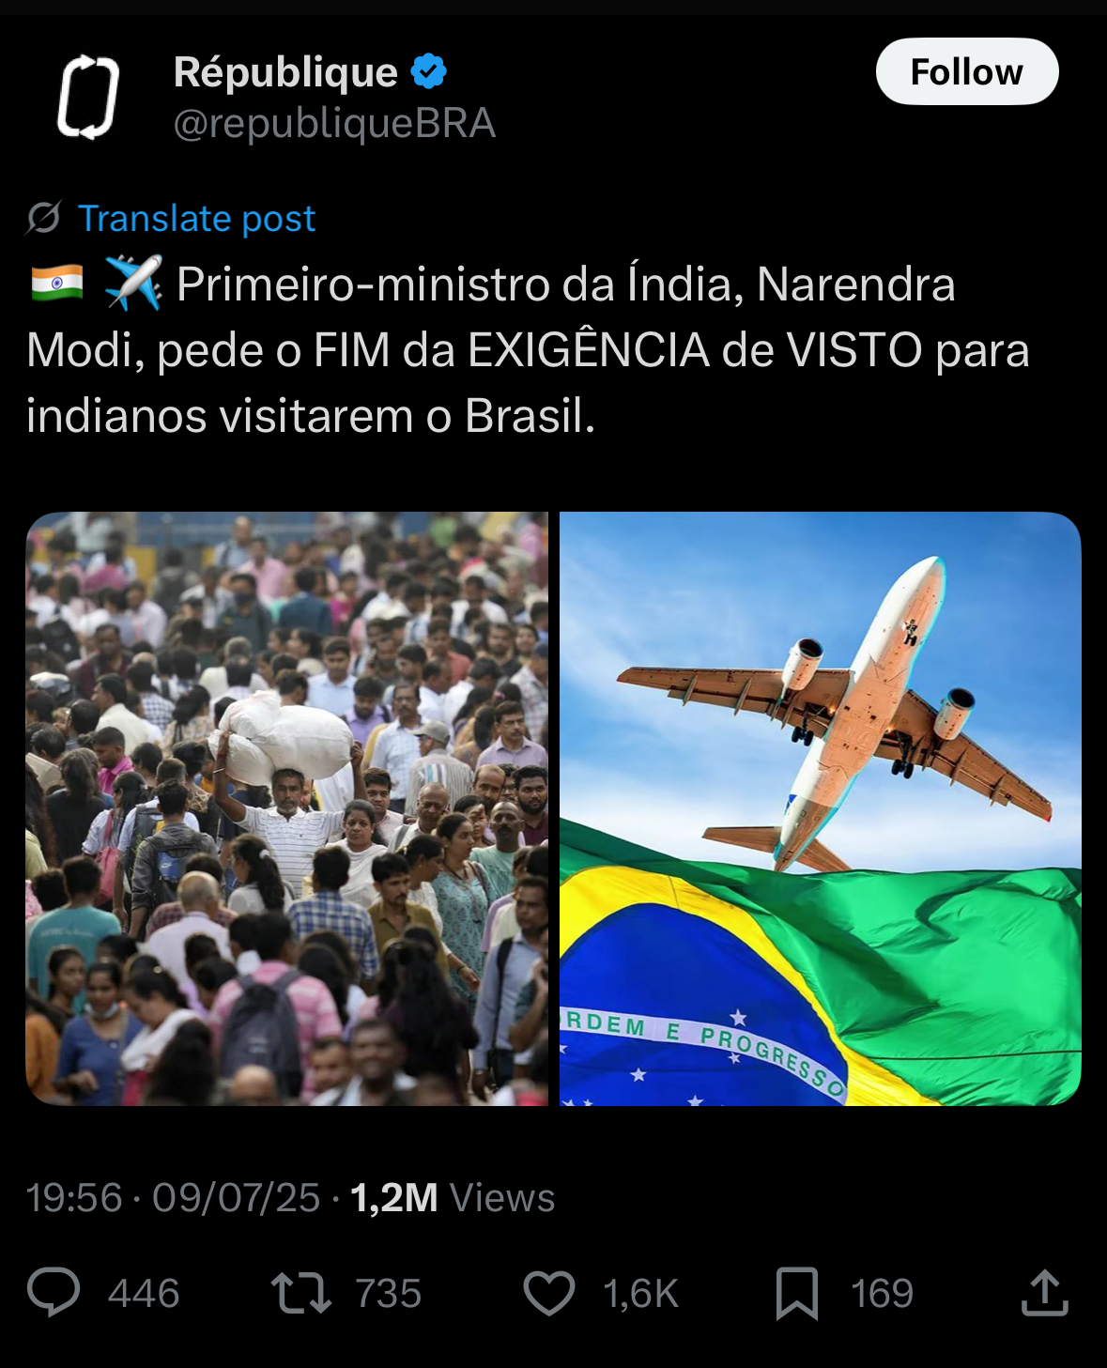Select the post text about Narendra Modi
Screen dimensions: 1107x1368
pyautogui.click(x=529, y=349)
